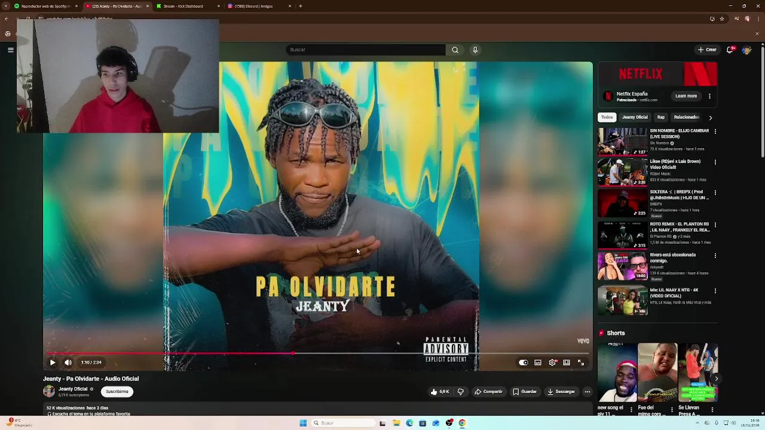Open Netflix ad options menu
The width and height of the screenshot is (765, 430).
(x=709, y=96)
